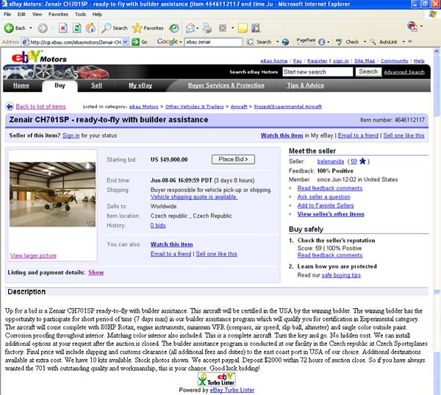Click View larger picture link

[33, 256]
